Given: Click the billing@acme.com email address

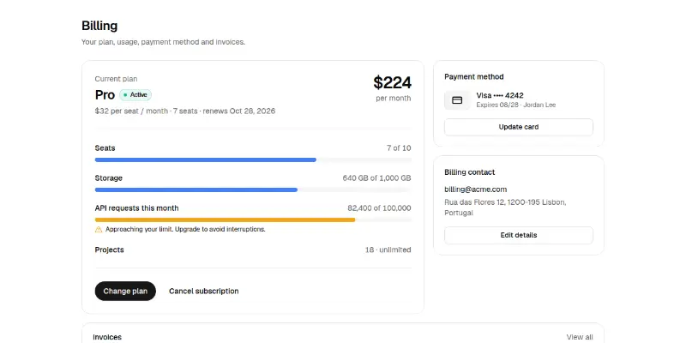Looking at the screenshot, I should 476,190.
